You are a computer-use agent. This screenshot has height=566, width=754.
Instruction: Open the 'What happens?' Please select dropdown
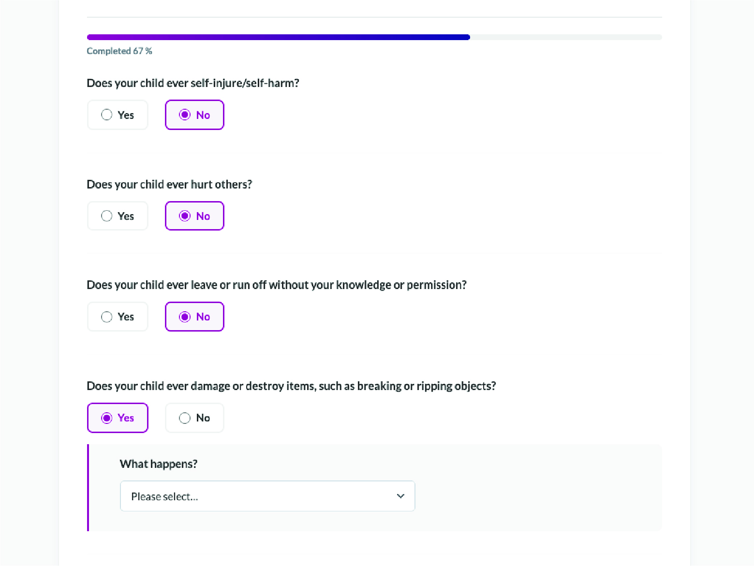pos(267,496)
